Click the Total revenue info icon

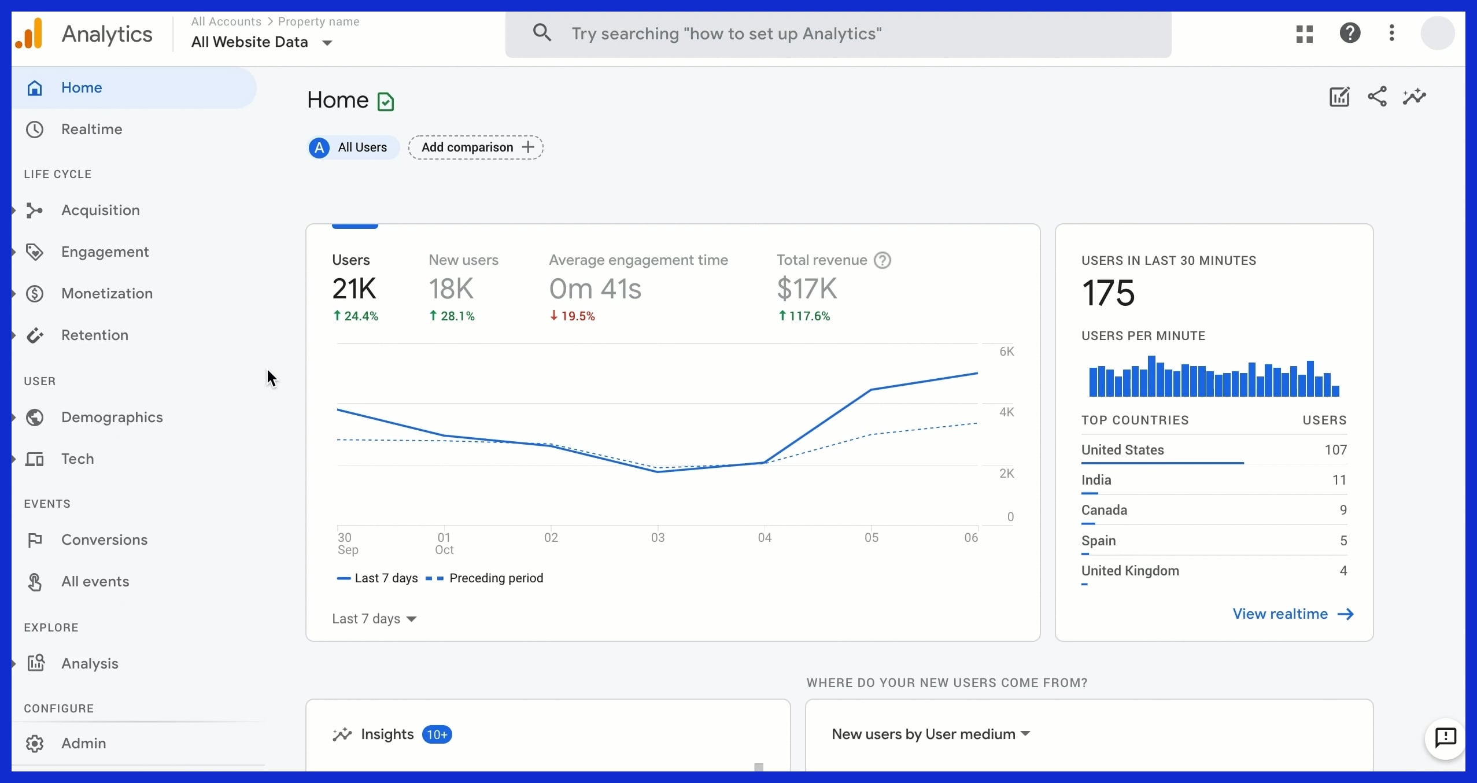(x=882, y=260)
